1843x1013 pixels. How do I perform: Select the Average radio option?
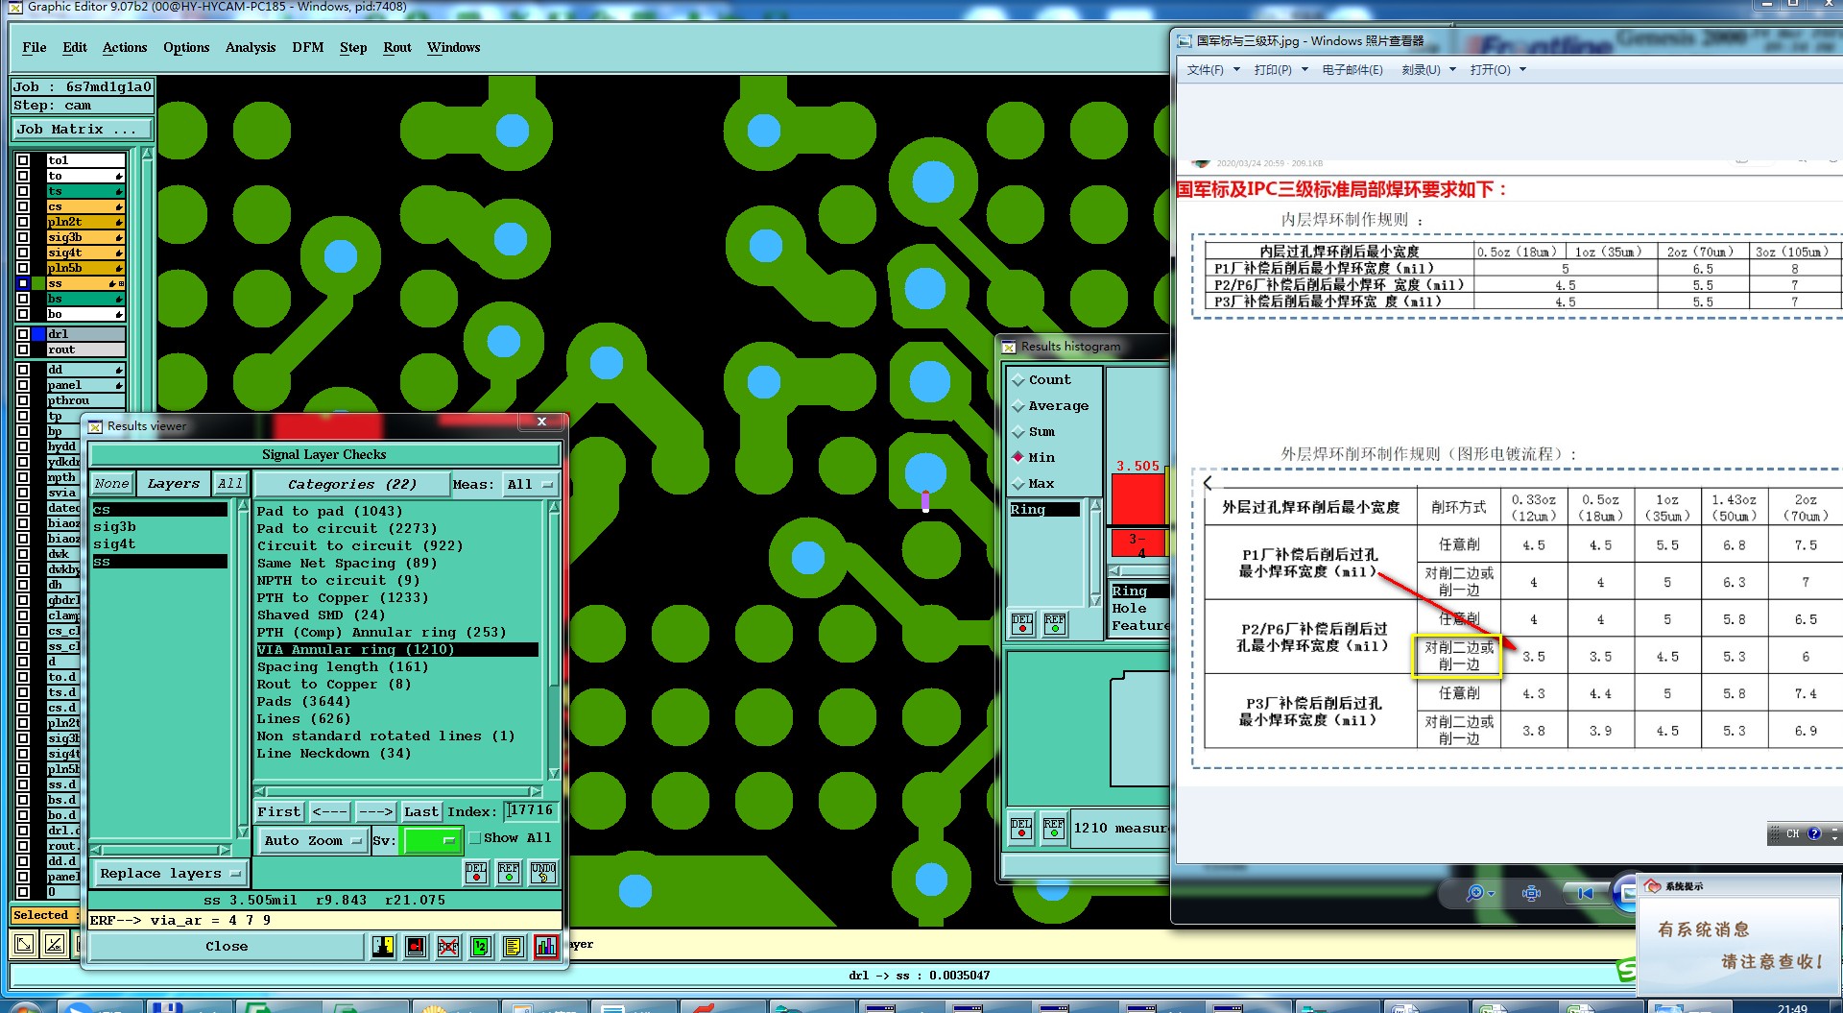tap(1018, 406)
